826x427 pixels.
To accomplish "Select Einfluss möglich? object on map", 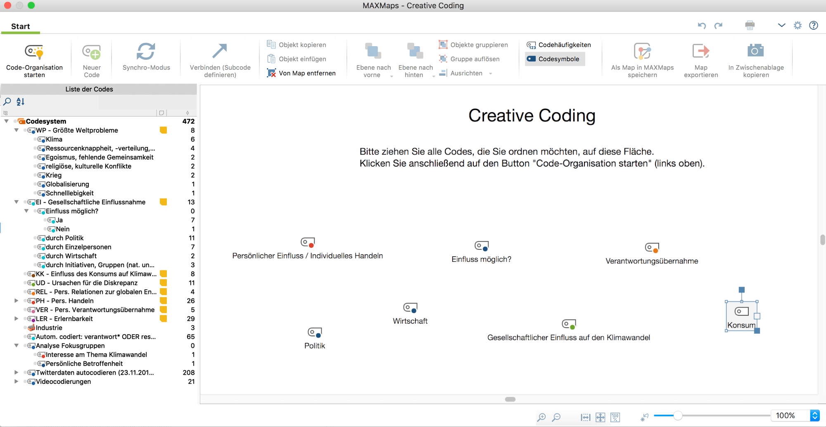I will (482, 252).
